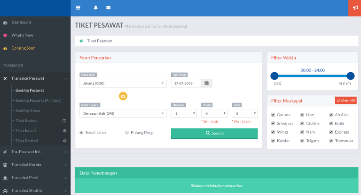
Task: Open the Kota Asal dropdown
Action: point(123,83)
